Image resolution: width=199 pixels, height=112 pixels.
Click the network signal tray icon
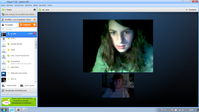click(x=179, y=110)
